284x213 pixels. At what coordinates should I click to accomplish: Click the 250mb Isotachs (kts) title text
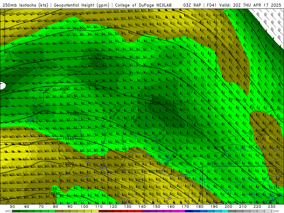[x=26, y=5]
